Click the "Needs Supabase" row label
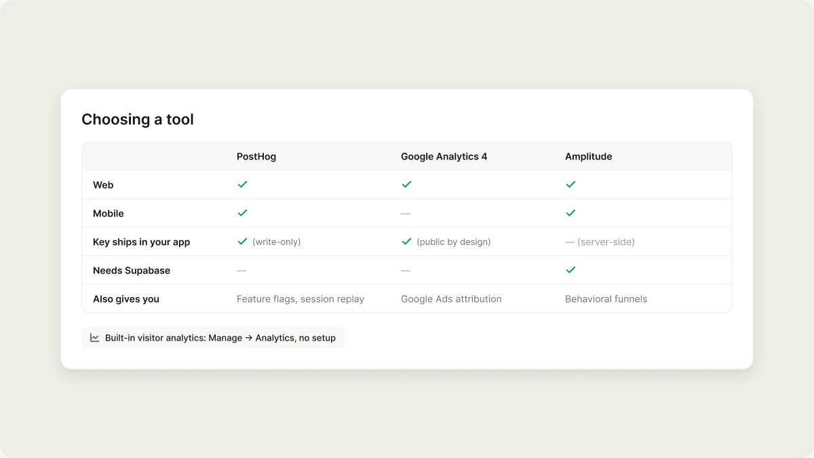 click(132, 270)
